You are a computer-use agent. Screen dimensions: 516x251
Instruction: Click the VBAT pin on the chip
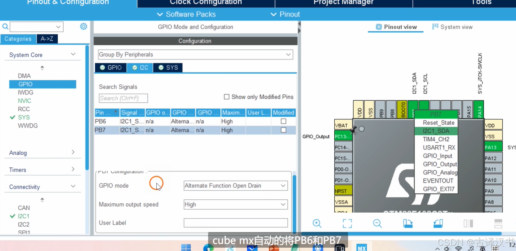343,125
